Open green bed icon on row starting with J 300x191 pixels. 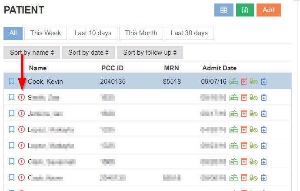tap(234, 113)
